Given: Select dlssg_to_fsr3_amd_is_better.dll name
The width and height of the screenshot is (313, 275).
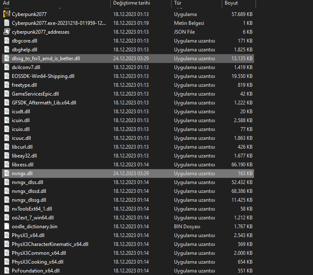Looking at the screenshot, I should tap(46, 59).
